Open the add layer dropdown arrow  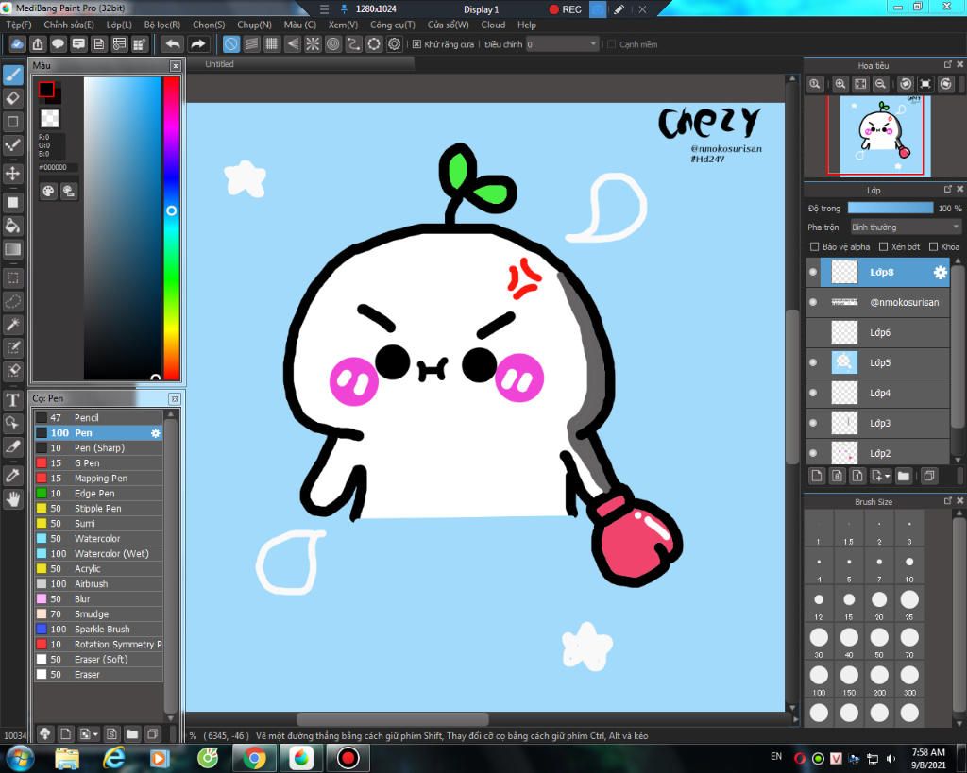point(888,476)
